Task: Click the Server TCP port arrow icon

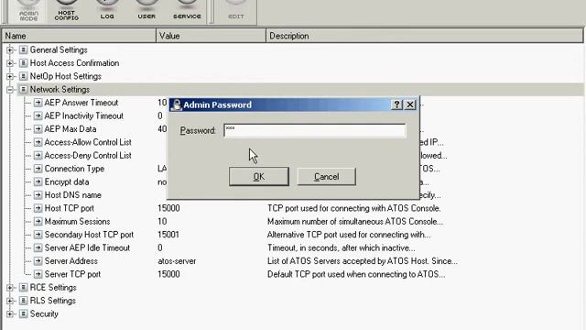Action: 38,274
